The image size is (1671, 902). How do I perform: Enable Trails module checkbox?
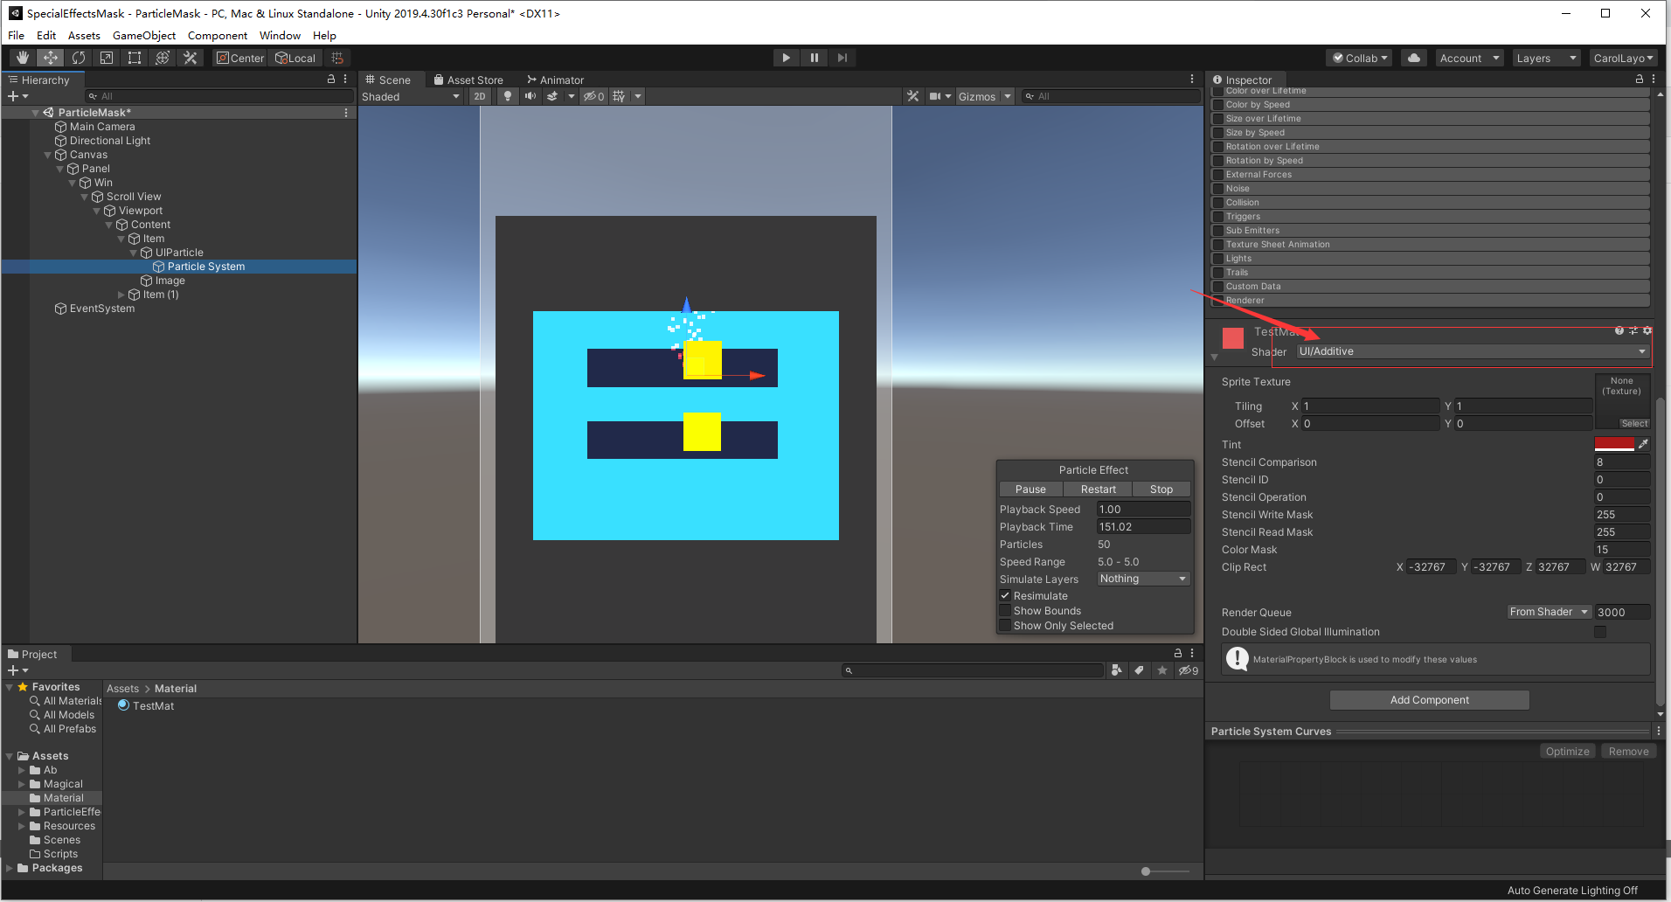1218,273
